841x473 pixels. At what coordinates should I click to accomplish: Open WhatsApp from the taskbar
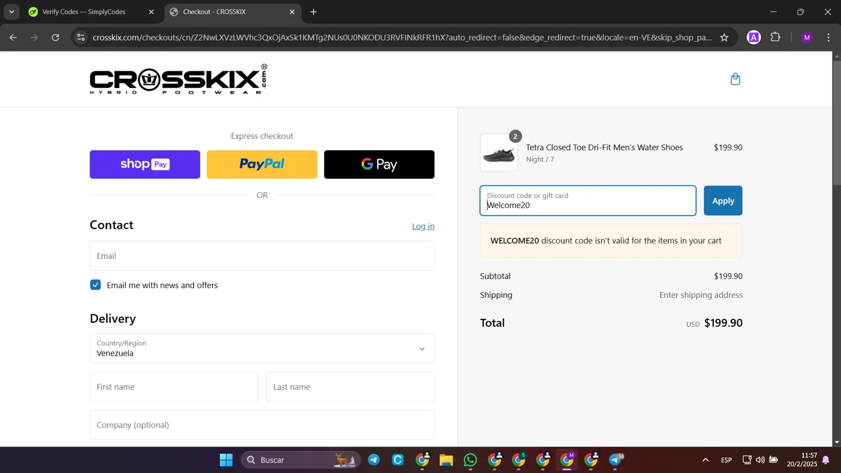(x=470, y=460)
